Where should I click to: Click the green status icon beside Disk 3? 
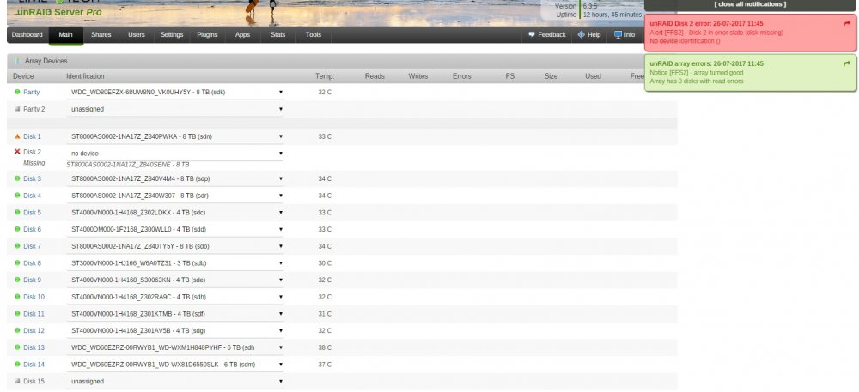point(17,178)
